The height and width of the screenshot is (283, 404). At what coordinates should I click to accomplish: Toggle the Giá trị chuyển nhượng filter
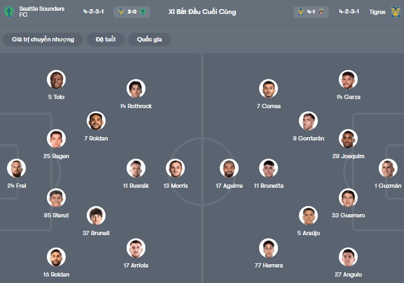[x=43, y=39]
